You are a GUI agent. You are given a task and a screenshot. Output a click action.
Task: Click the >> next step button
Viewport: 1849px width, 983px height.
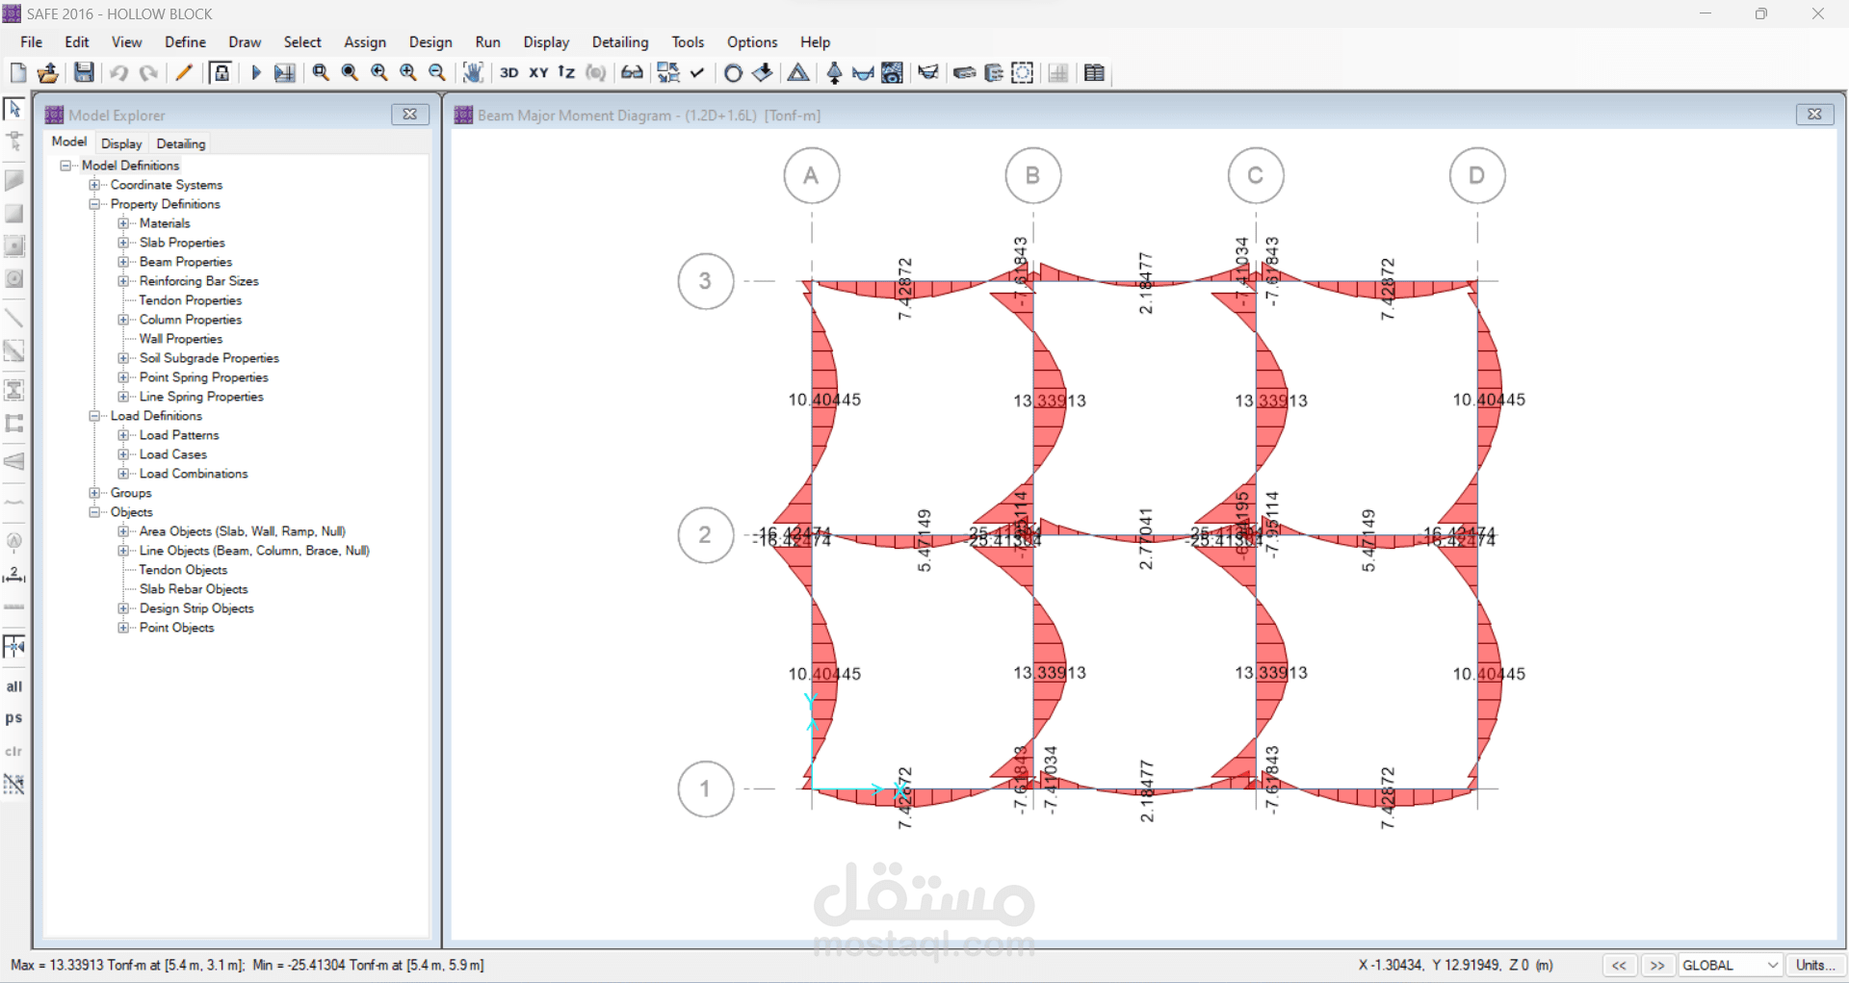point(1657,965)
